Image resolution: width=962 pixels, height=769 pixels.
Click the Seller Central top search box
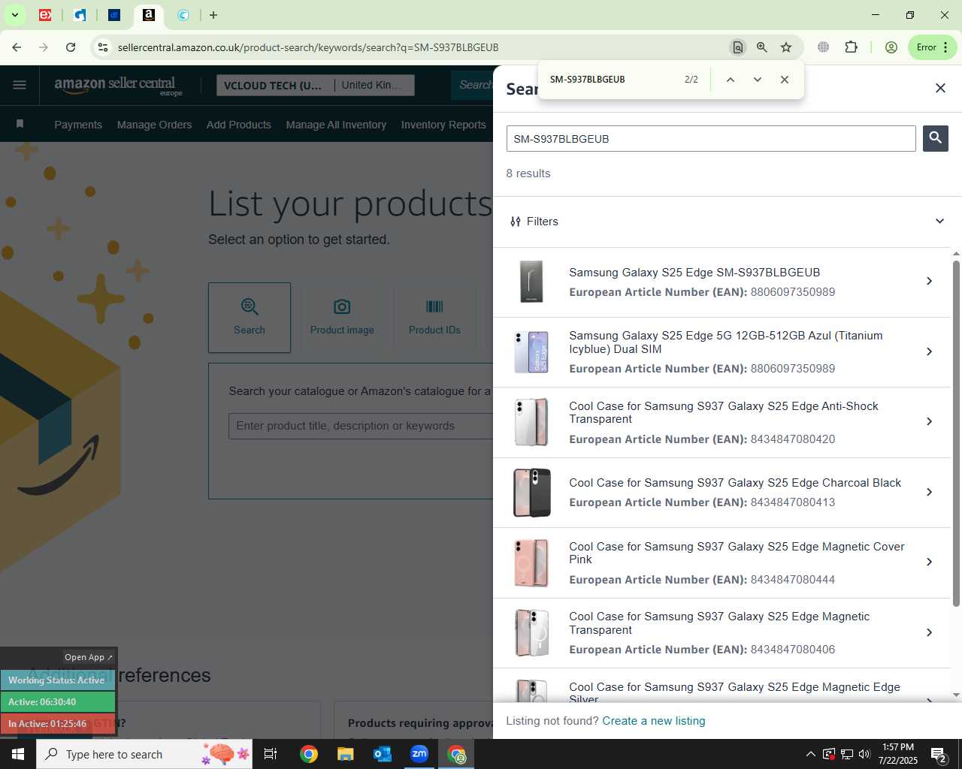tap(473, 85)
